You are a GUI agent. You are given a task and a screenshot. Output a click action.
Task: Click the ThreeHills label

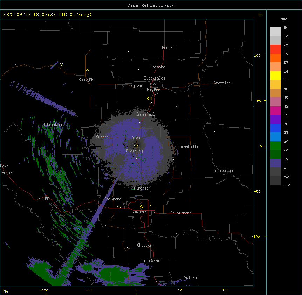coord(188,146)
